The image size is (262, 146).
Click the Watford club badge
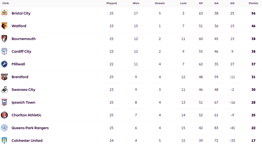[4, 26]
